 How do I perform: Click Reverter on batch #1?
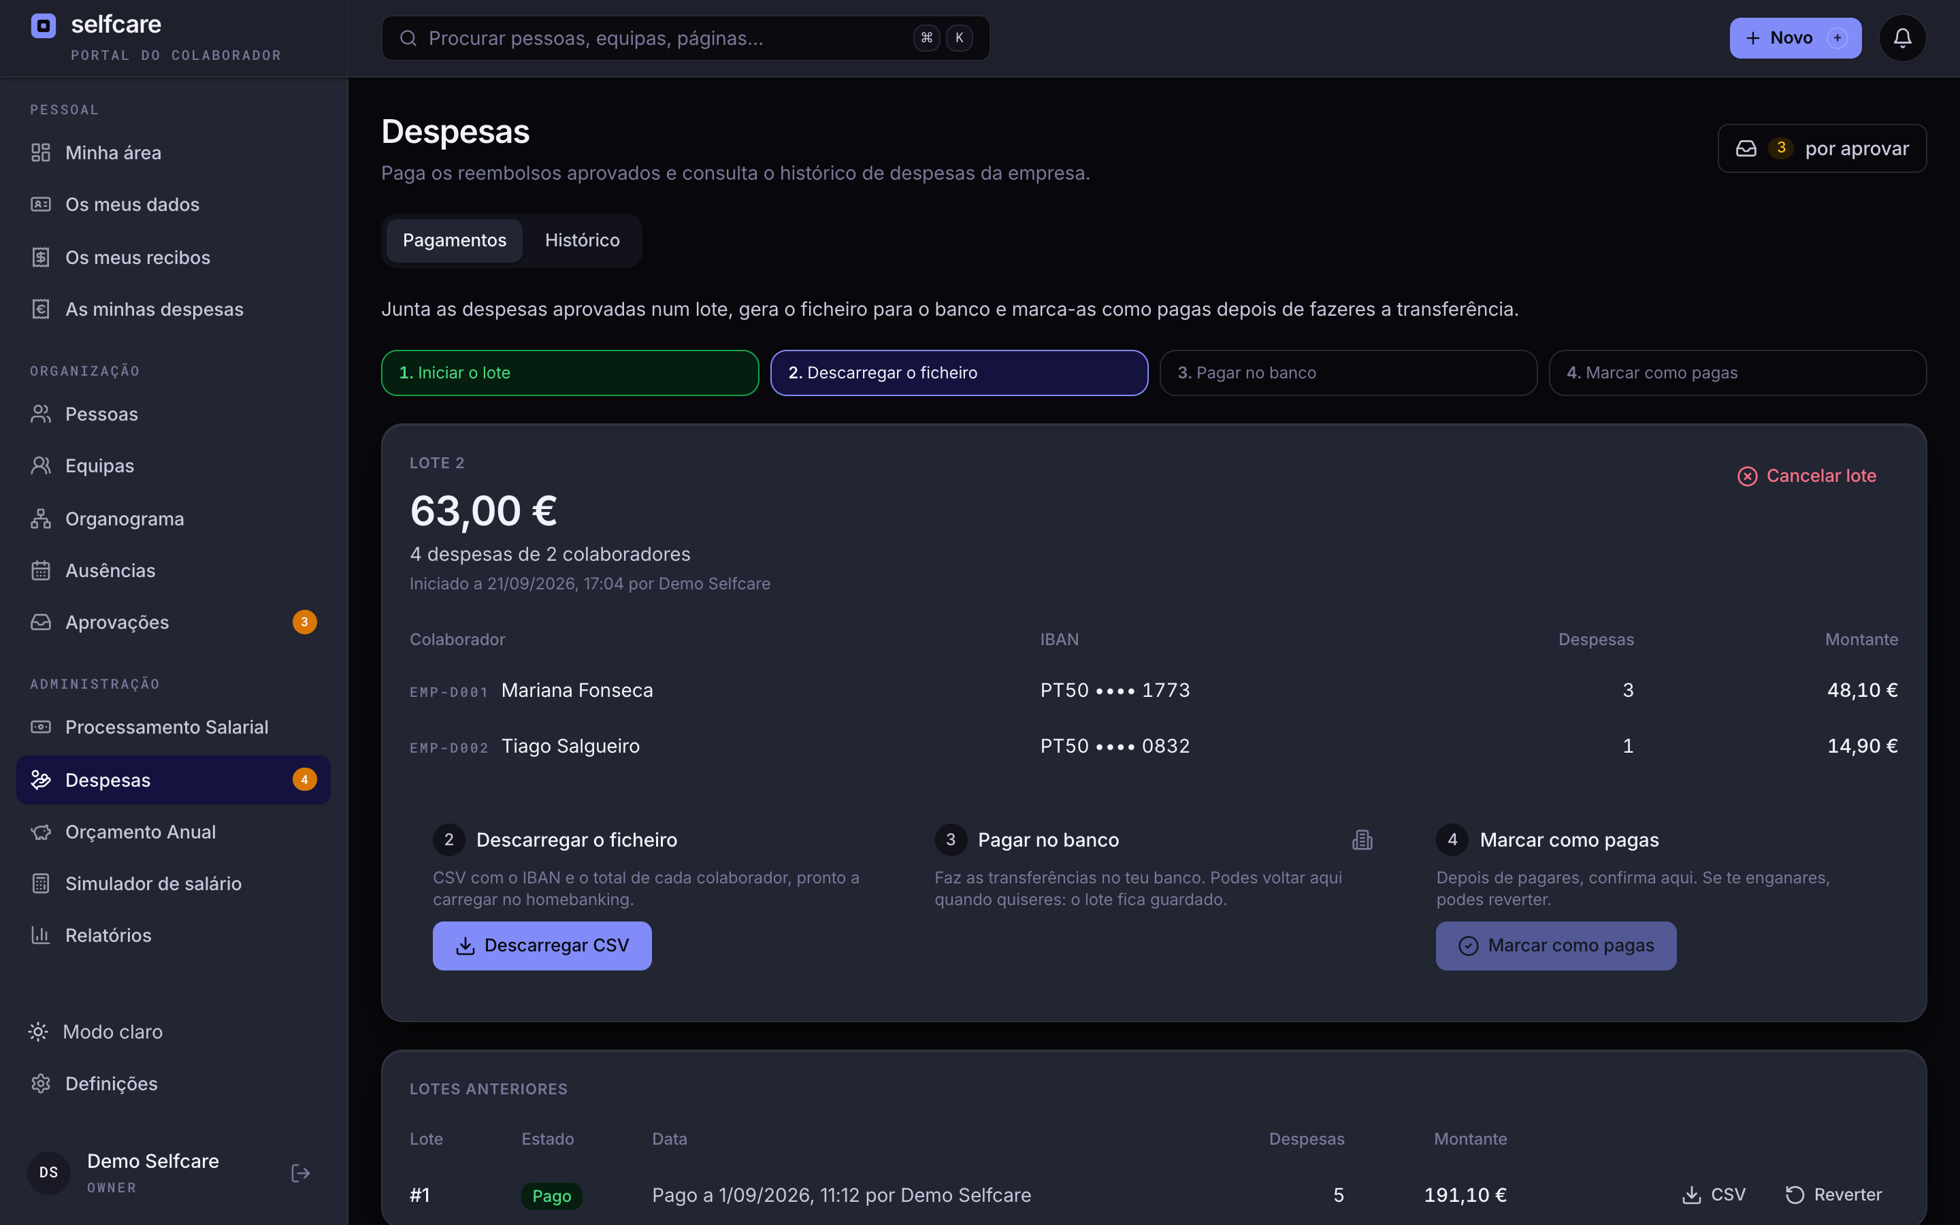tap(1833, 1194)
